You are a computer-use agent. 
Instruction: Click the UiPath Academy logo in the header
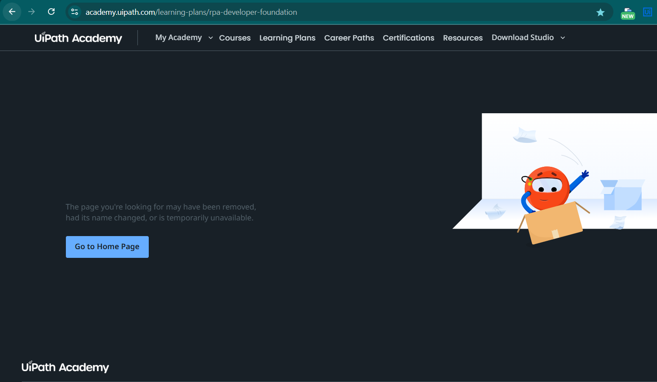tap(78, 38)
